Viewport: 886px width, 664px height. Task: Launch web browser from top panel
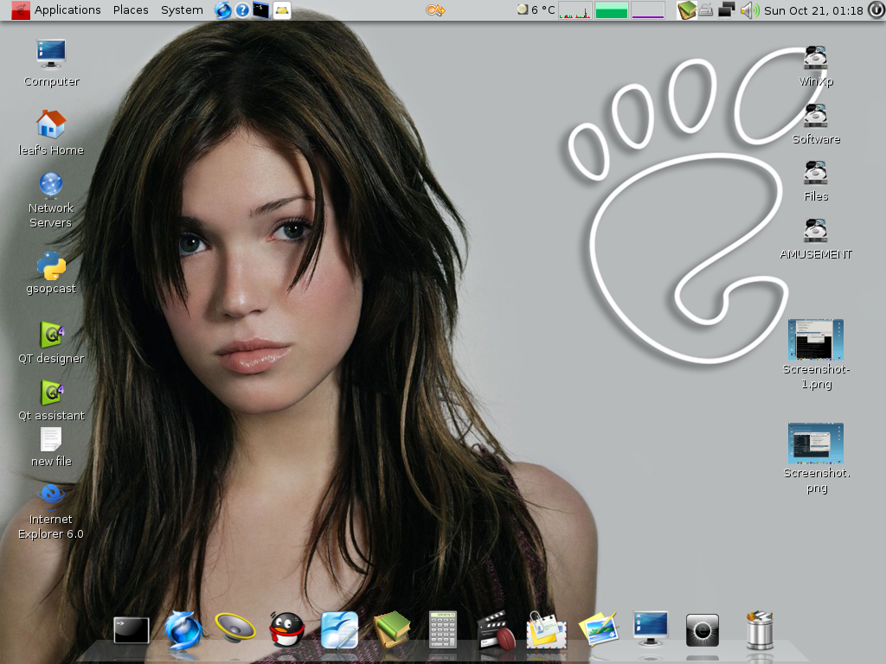[x=222, y=10]
